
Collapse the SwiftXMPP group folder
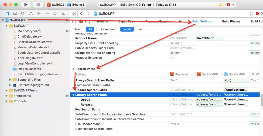tap(6, 26)
